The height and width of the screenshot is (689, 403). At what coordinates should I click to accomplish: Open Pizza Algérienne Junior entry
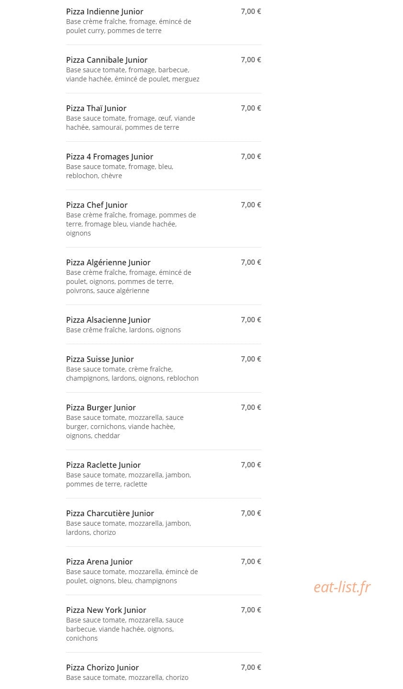point(108,262)
